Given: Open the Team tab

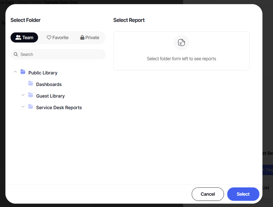Looking at the screenshot, I should (x=24, y=37).
